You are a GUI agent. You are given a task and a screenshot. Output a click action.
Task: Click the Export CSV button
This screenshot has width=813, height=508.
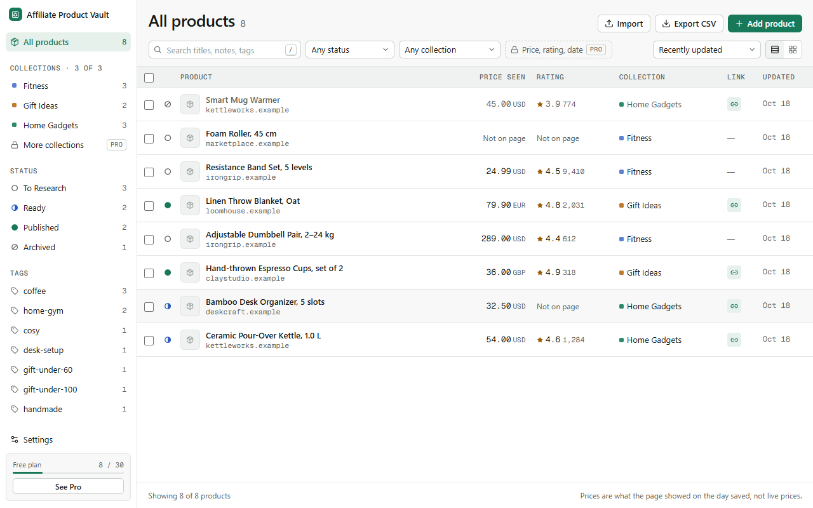(689, 23)
